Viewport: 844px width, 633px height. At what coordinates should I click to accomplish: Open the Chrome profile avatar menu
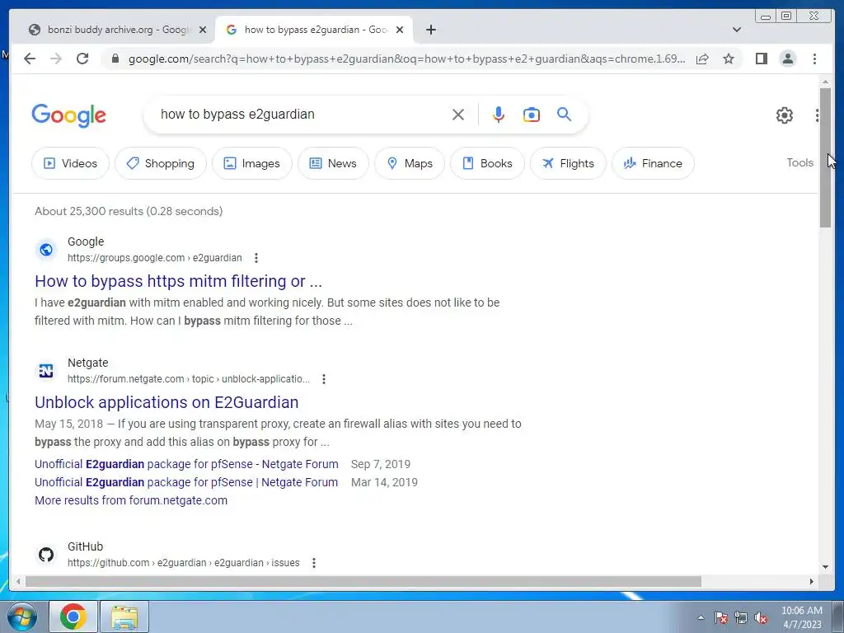pos(787,59)
